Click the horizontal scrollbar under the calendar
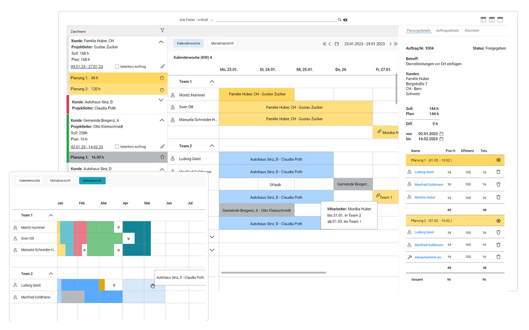This screenshot has width=529, height=330. pyautogui.click(x=273, y=273)
